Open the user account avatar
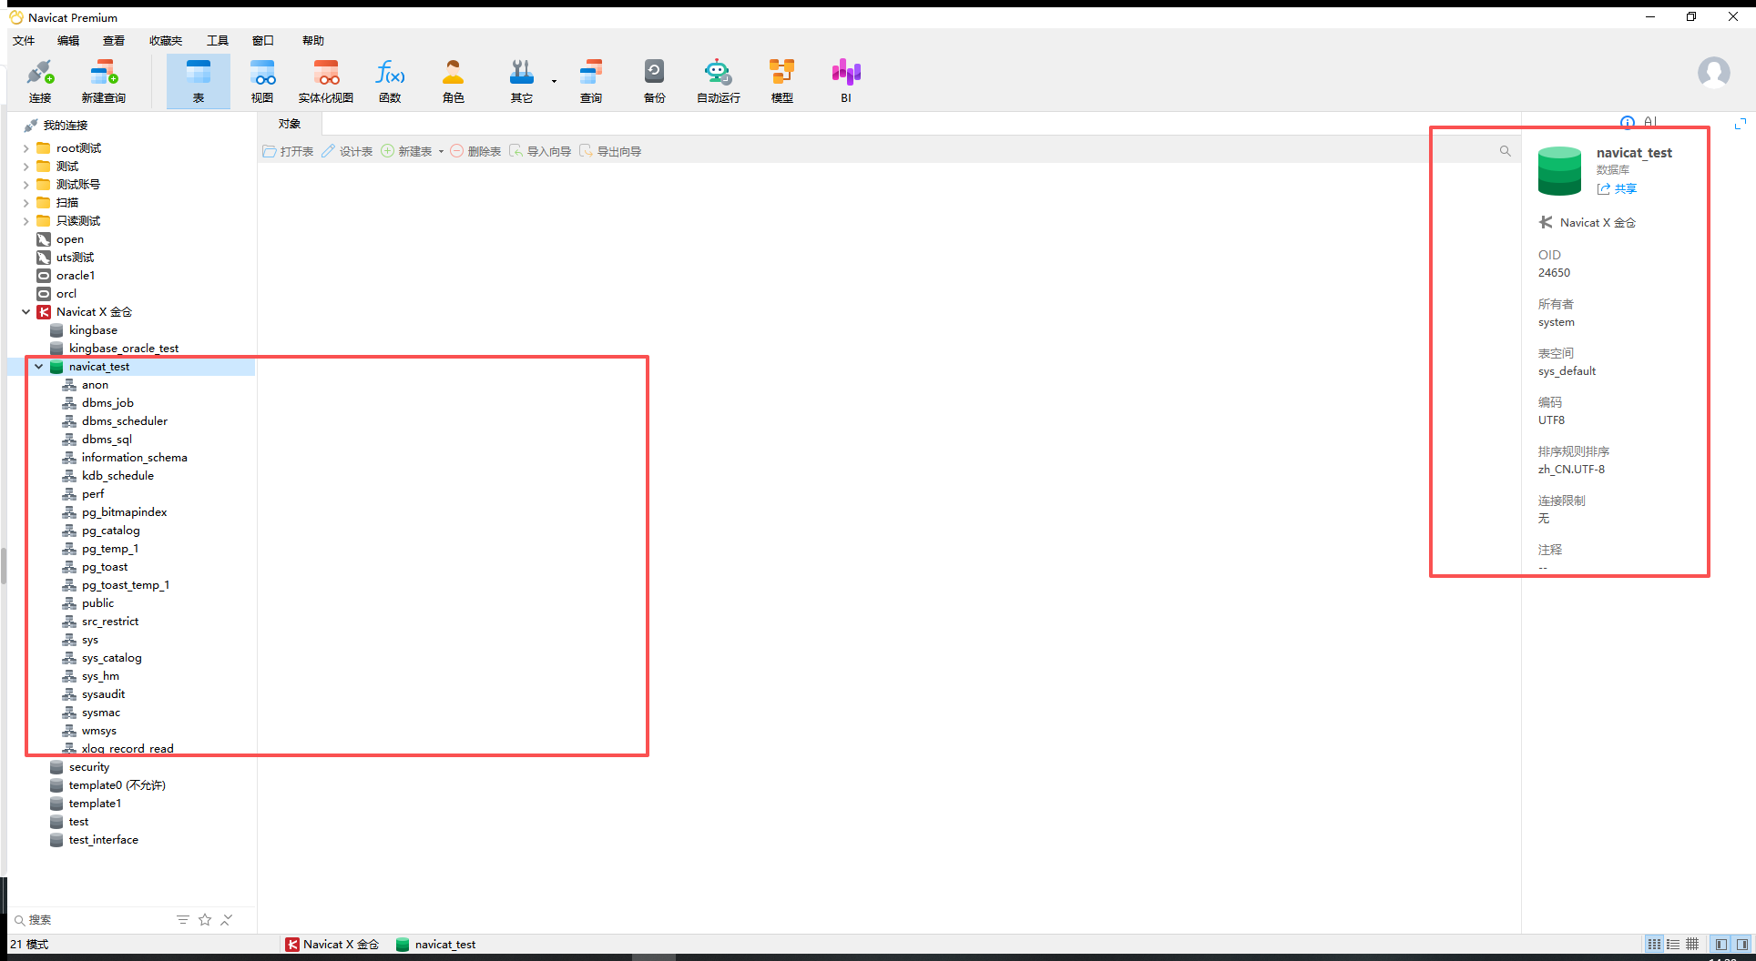Viewport: 1756px width, 961px height. 1713,73
